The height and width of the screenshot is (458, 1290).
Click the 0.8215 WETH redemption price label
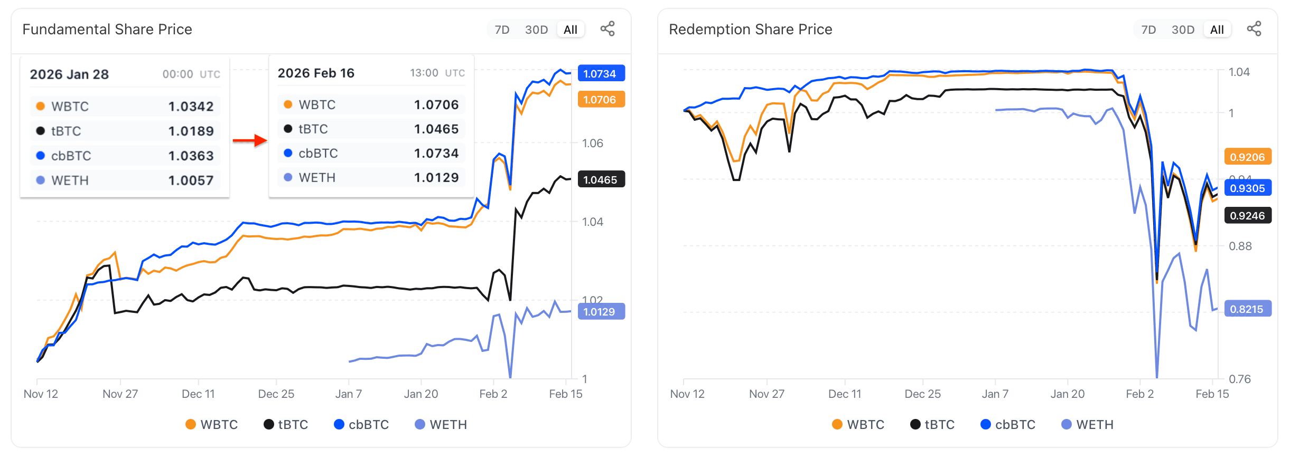pos(1247,309)
